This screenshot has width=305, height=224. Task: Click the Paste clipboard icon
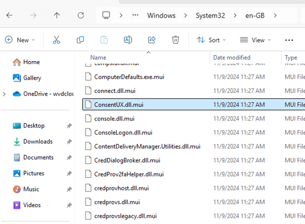(x=104, y=40)
